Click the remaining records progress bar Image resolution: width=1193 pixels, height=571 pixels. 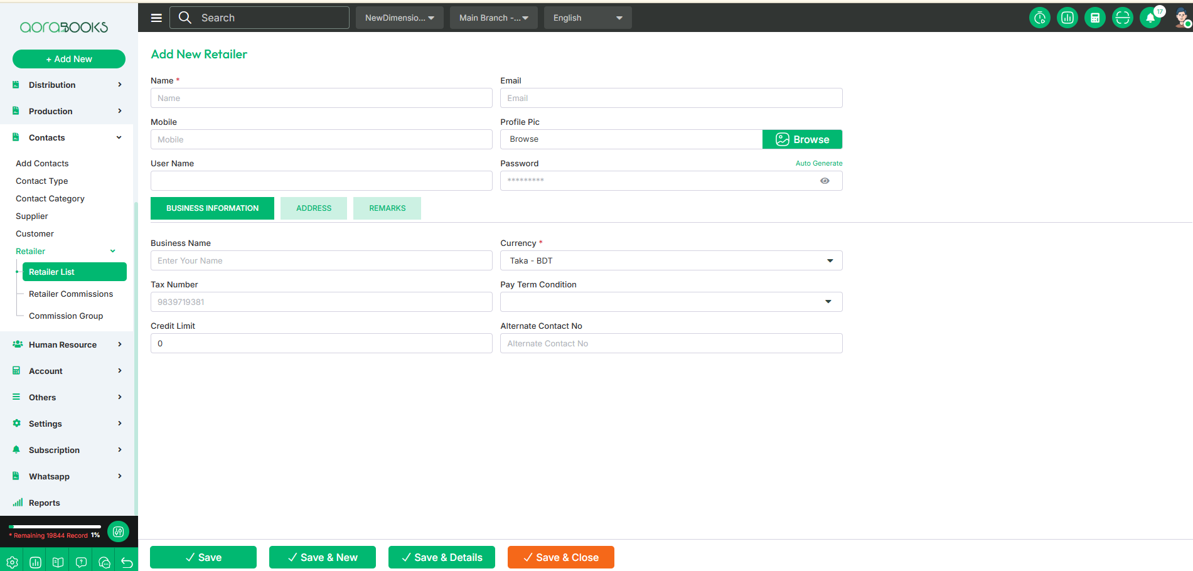(x=55, y=526)
